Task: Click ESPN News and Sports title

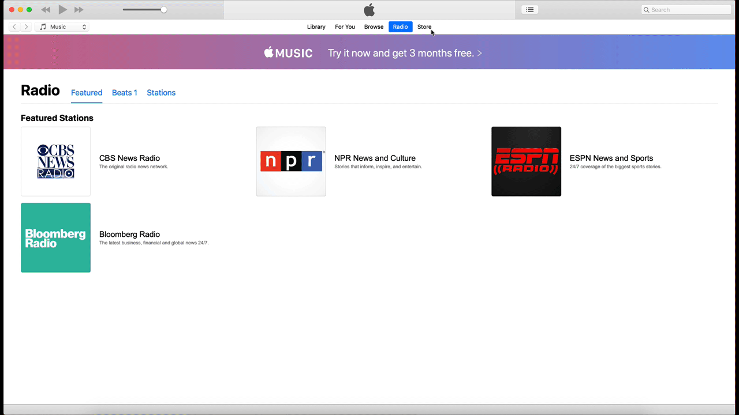Action: point(611,158)
